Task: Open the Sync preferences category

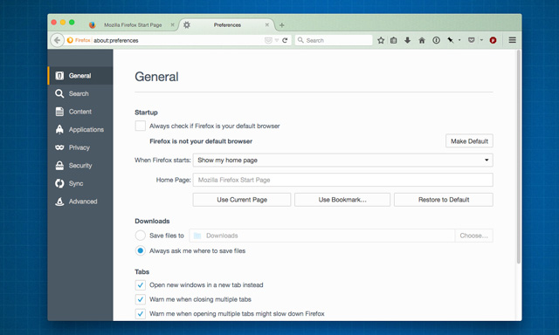Action: pyautogui.click(x=80, y=183)
